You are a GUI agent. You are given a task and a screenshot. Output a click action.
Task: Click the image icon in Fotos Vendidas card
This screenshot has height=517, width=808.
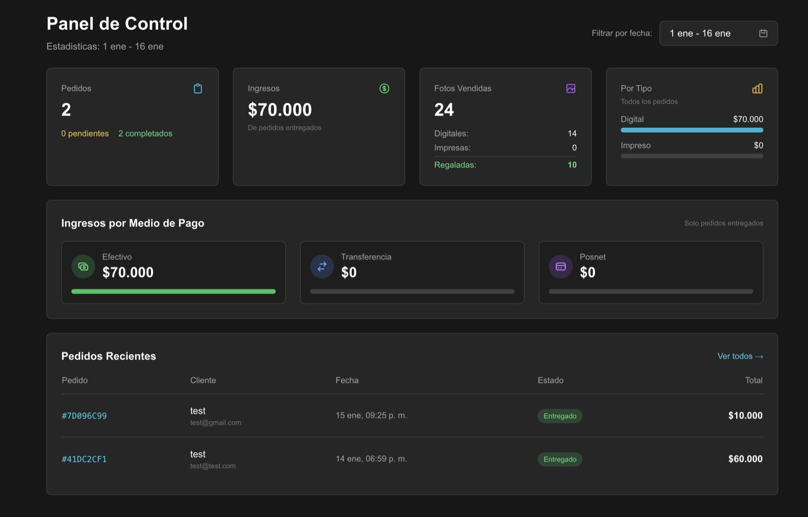[571, 89]
